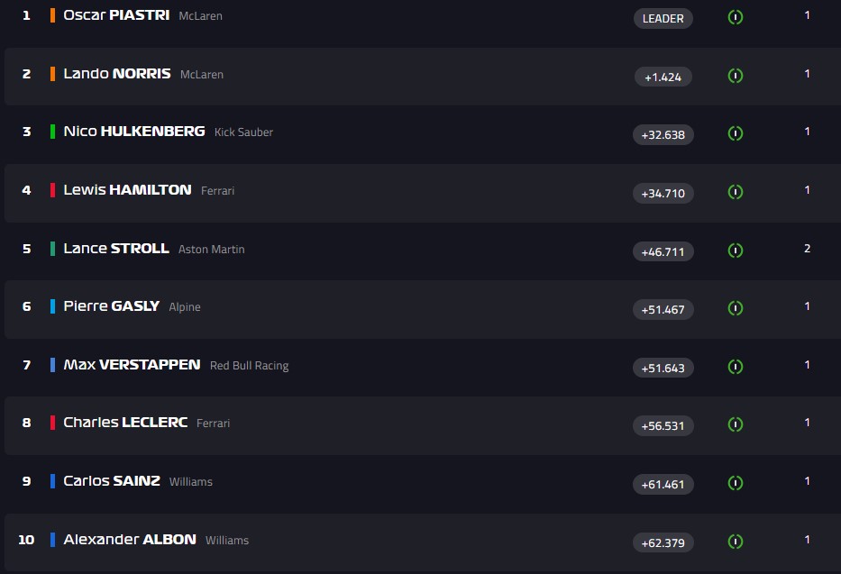Image resolution: width=841 pixels, height=574 pixels.
Task: Click the pit stop count 2 for Stroll
Action: click(x=807, y=249)
